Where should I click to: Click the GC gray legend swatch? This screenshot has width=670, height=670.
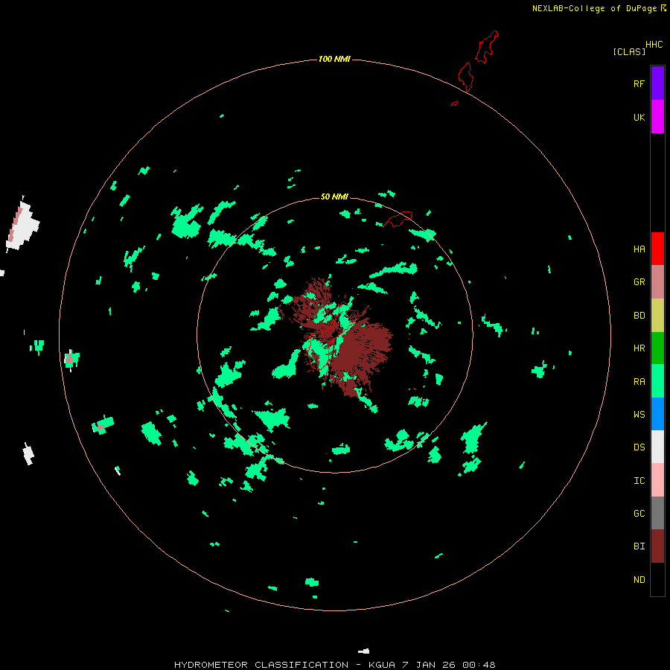657,513
